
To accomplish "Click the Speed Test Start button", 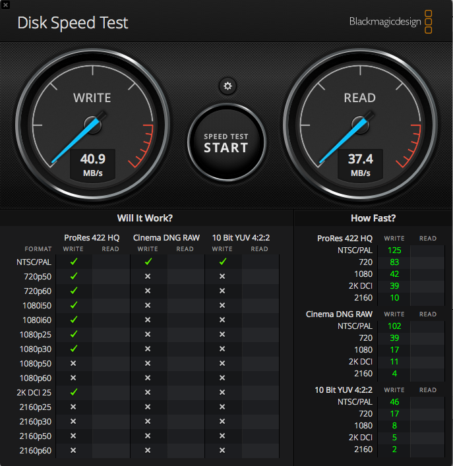I will pyautogui.click(x=226, y=142).
